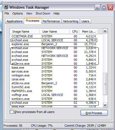Maximize the Windows Task Manager window
The image size is (115, 130).
[104, 7]
